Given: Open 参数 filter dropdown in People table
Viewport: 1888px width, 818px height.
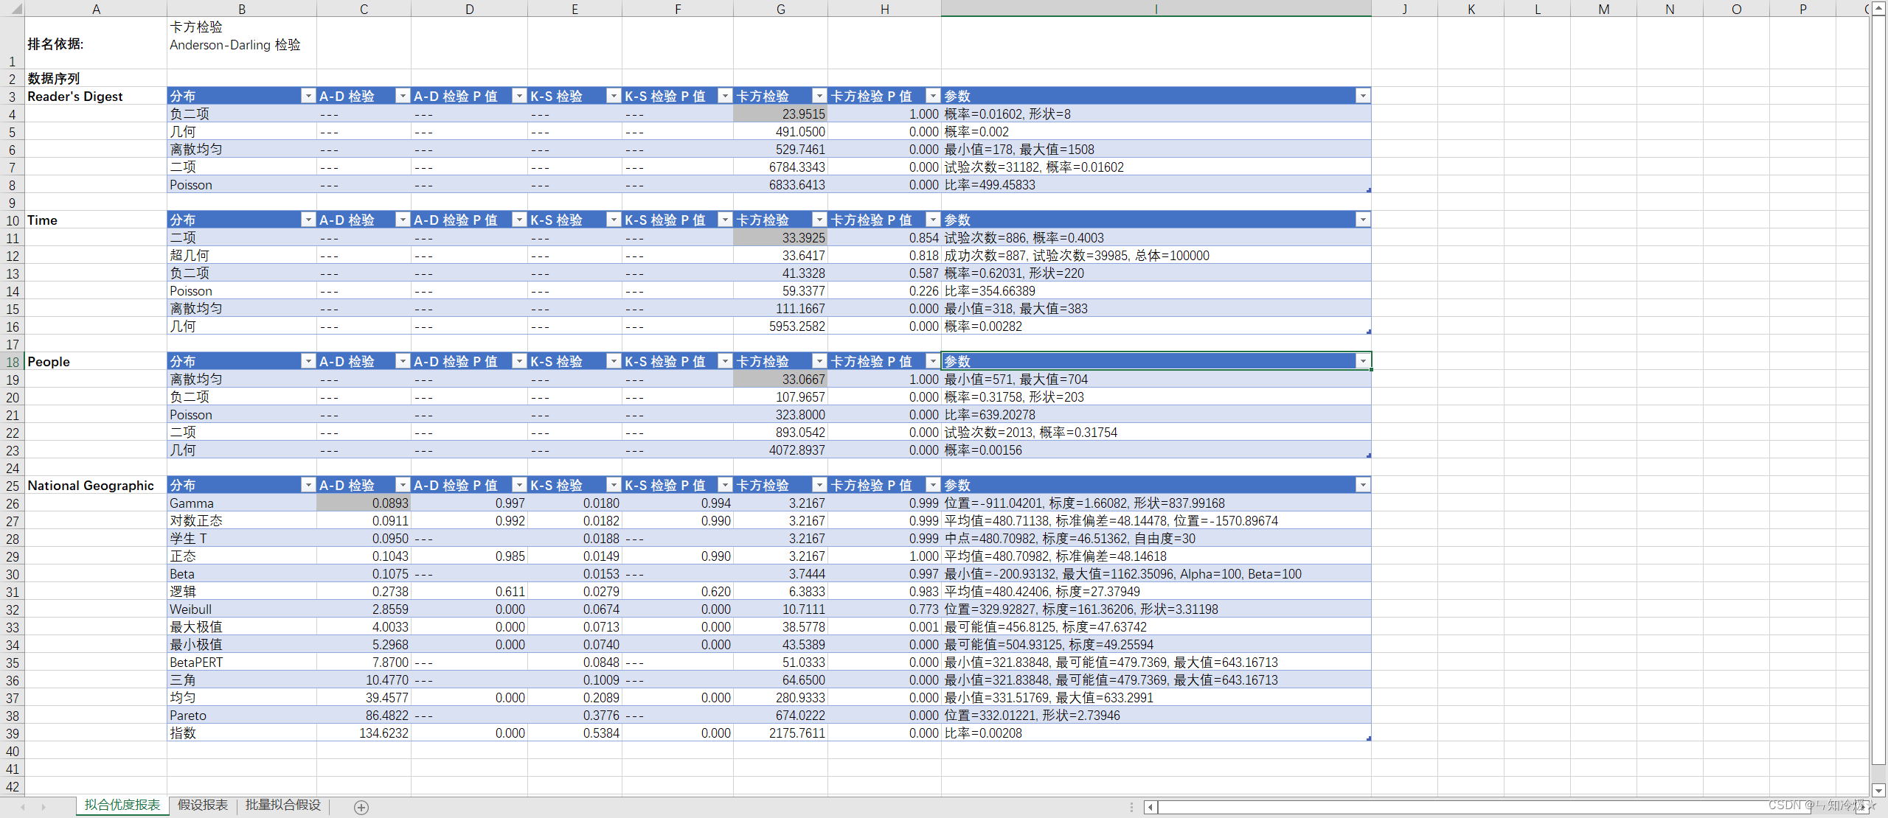Looking at the screenshot, I should point(1362,361).
